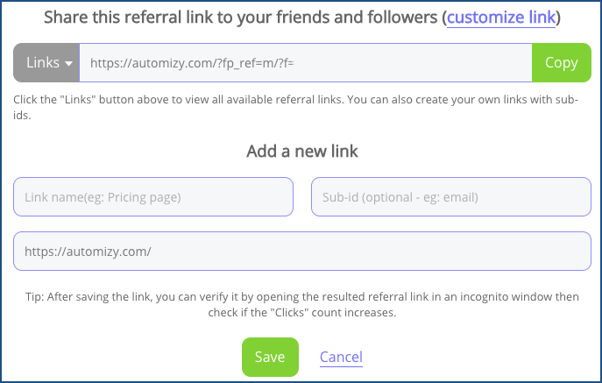Click the caret arrow beside Links
602x383 pixels.
click(68, 64)
